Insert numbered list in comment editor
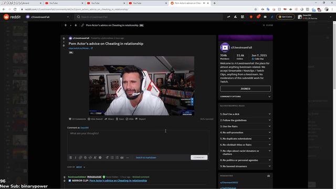336x189 pixels. coord(117,157)
